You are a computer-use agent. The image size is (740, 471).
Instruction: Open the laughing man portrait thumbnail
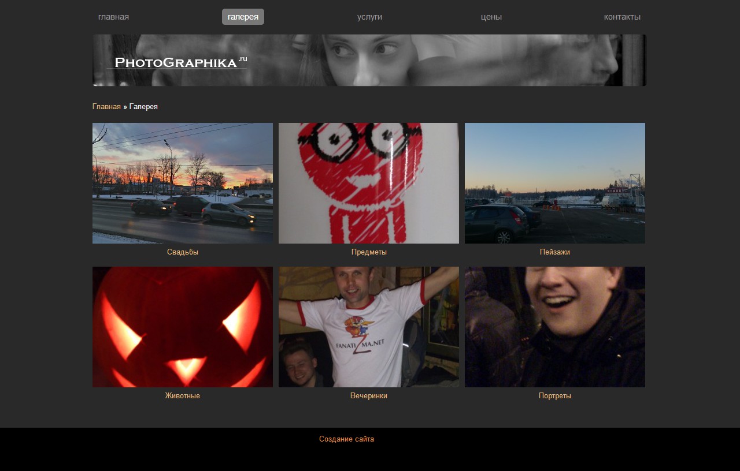point(555,327)
